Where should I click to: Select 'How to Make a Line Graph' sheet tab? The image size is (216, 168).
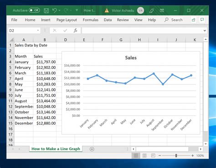click(x=56, y=149)
